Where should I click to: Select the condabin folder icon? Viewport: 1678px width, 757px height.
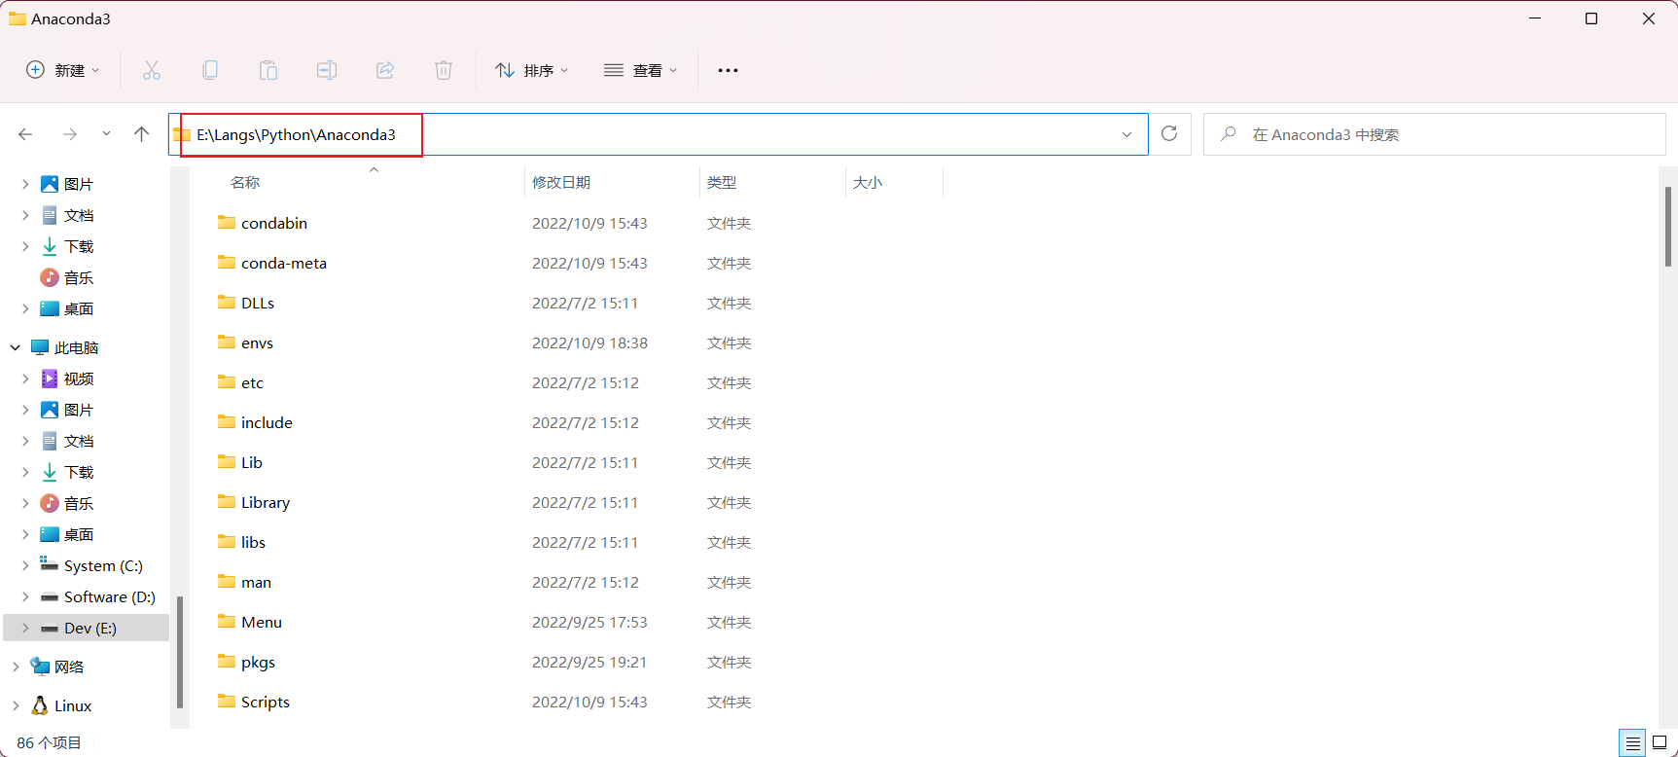click(227, 222)
